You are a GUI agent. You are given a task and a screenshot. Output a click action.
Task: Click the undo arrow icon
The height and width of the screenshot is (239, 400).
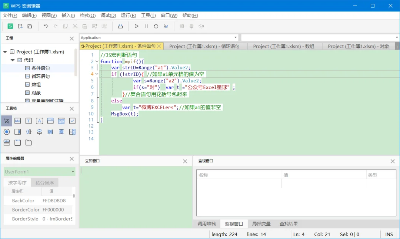[46, 26]
